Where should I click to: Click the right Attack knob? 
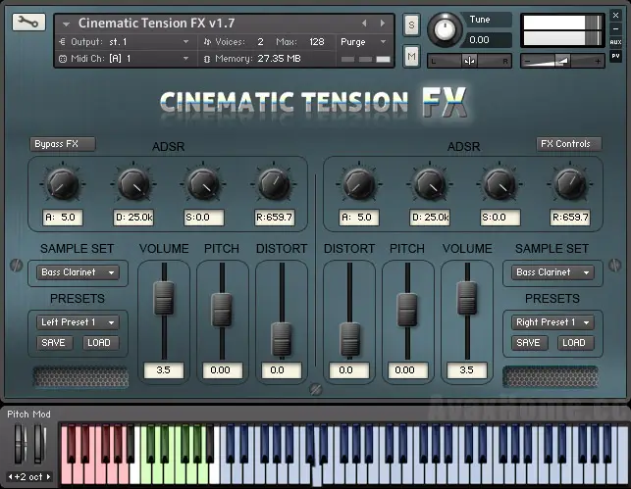[359, 184]
